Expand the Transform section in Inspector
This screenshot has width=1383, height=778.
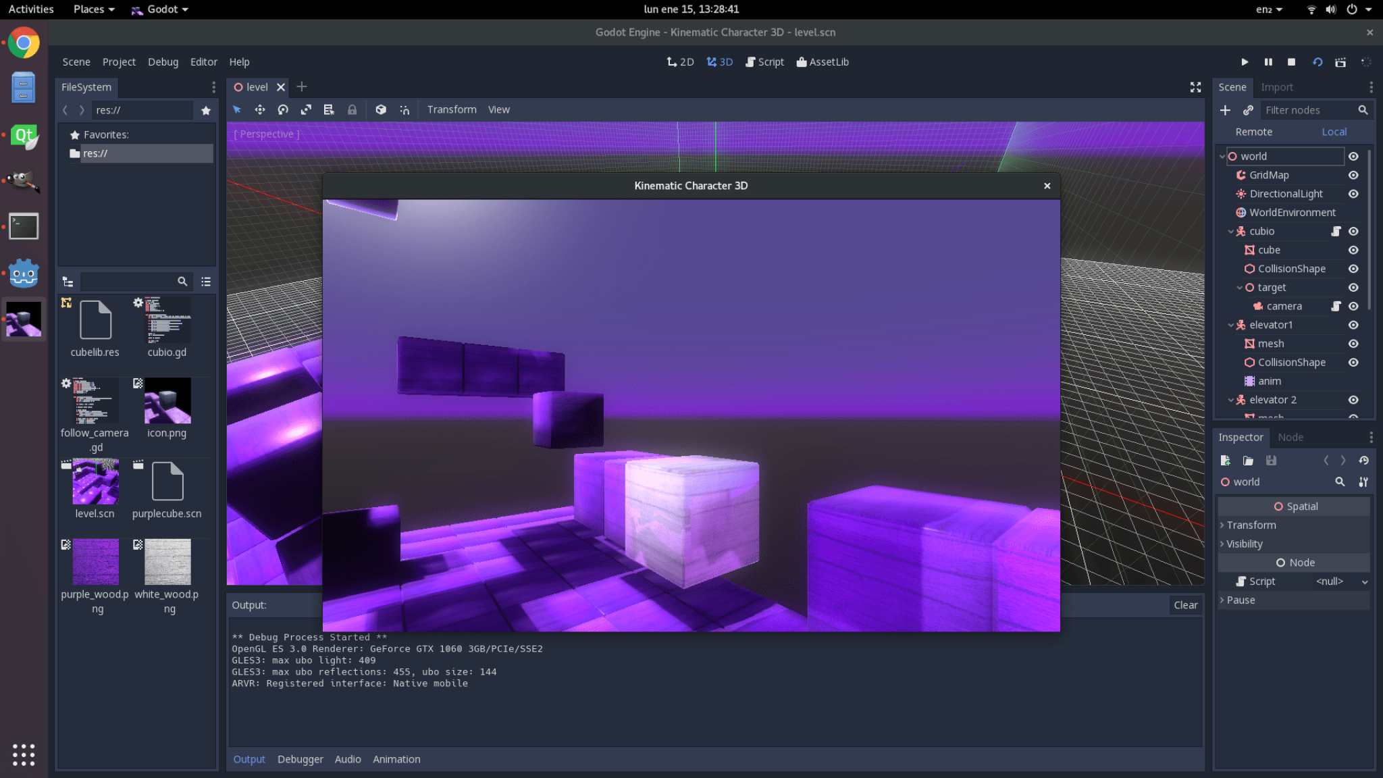pyautogui.click(x=1250, y=524)
